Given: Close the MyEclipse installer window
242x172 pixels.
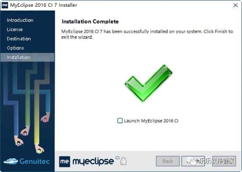Looking at the screenshot, I should [236, 5].
